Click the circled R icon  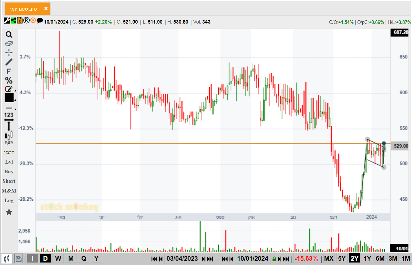26,20
